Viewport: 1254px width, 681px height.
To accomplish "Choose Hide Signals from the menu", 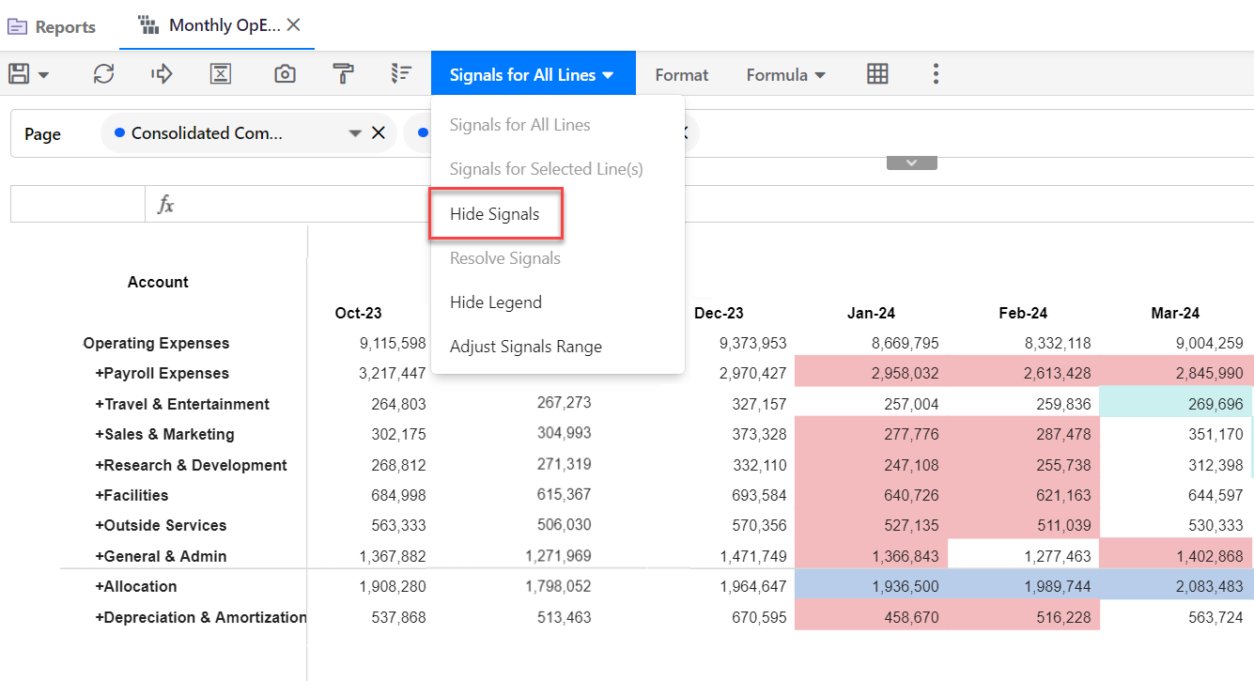I will (494, 213).
